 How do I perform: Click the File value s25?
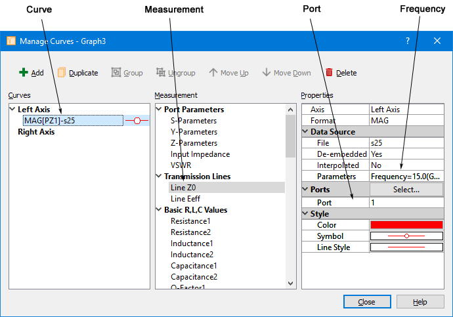[406, 143]
